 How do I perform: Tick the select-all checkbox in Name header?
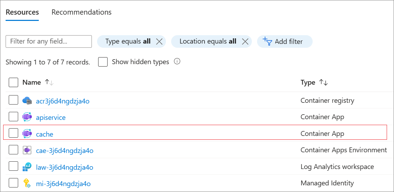tap(13, 83)
